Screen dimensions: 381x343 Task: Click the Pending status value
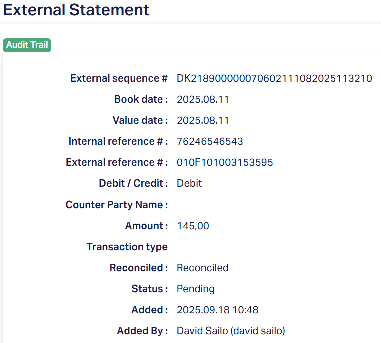coord(195,289)
